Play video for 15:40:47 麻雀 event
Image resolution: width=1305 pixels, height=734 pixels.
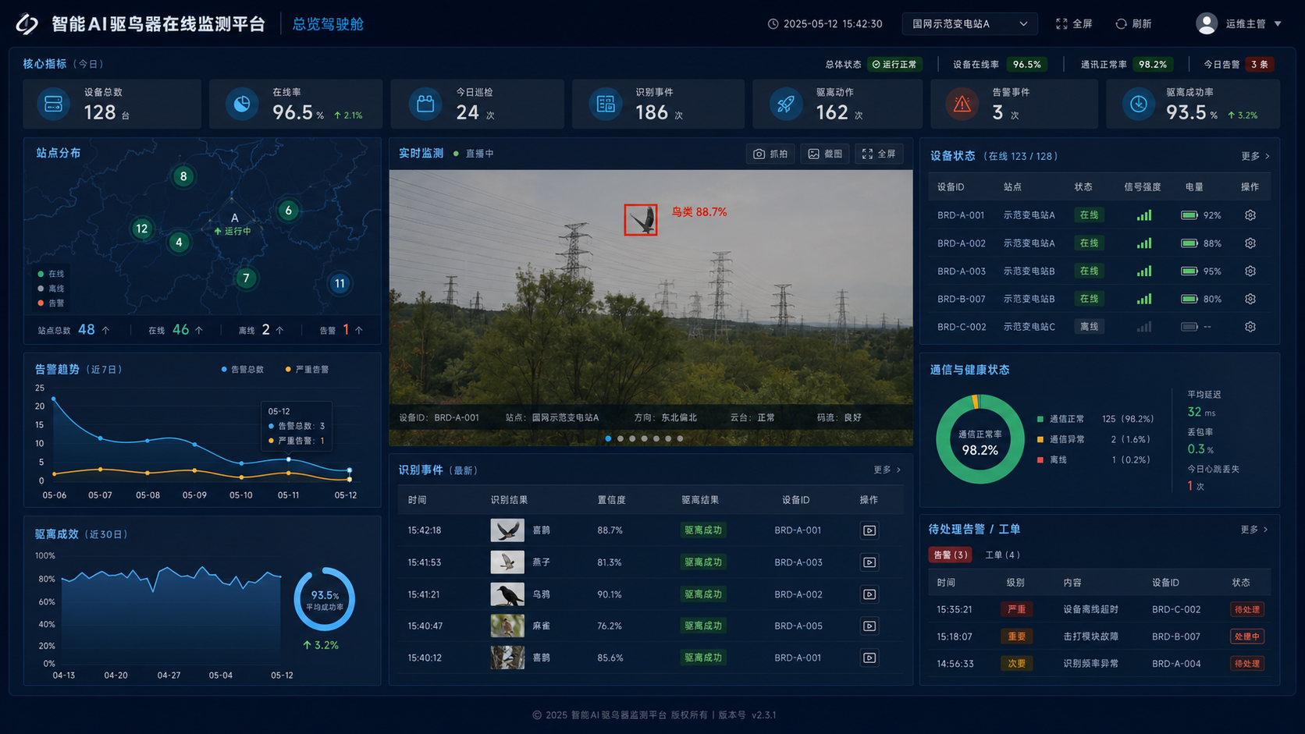(869, 626)
